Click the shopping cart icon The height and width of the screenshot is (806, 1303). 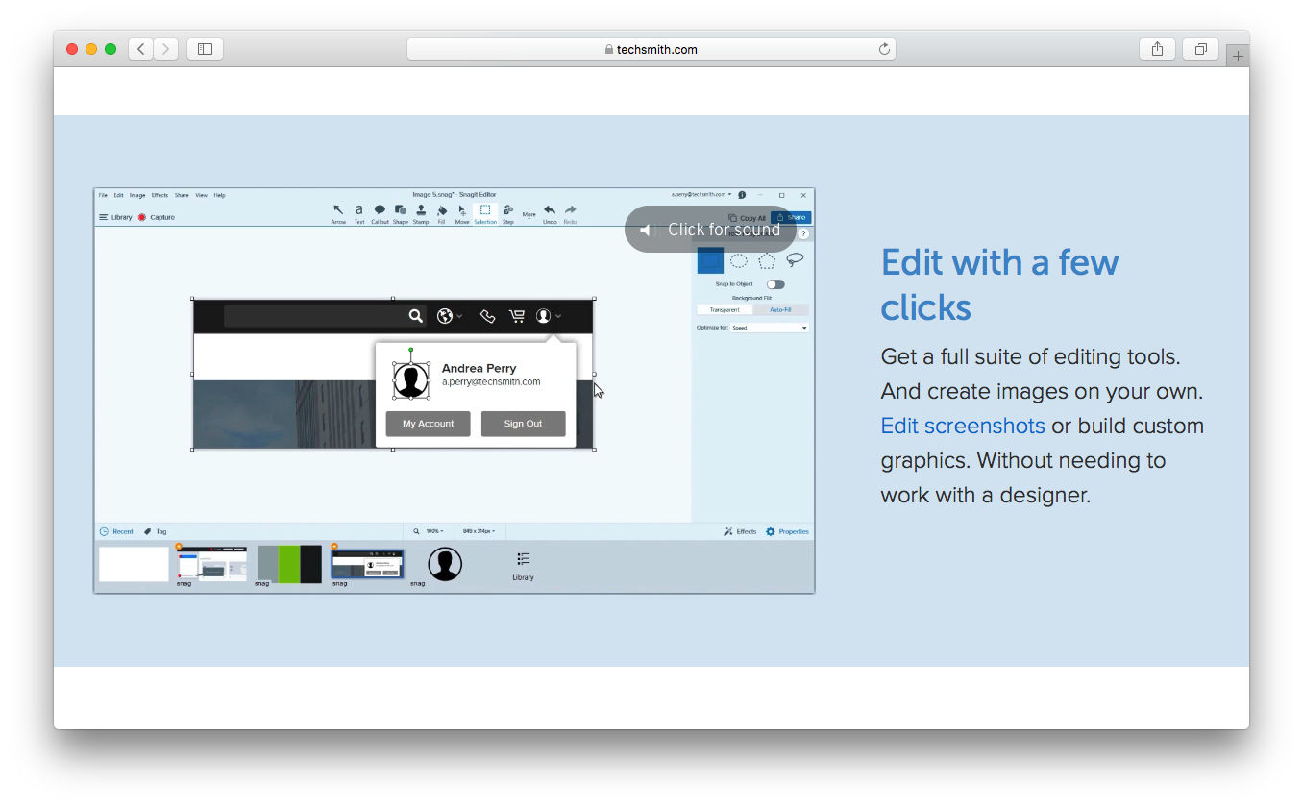point(517,316)
